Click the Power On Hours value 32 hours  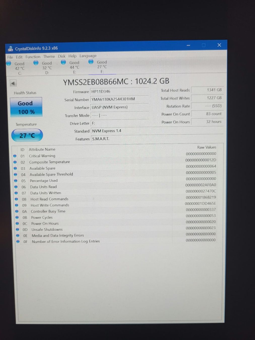tap(207, 122)
